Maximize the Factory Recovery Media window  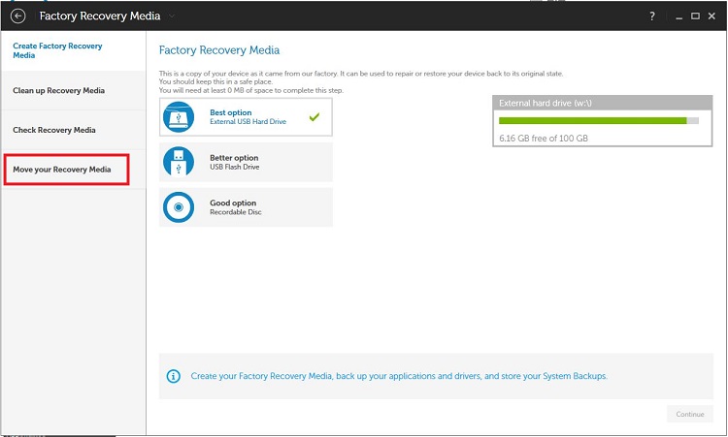(695, 16)
